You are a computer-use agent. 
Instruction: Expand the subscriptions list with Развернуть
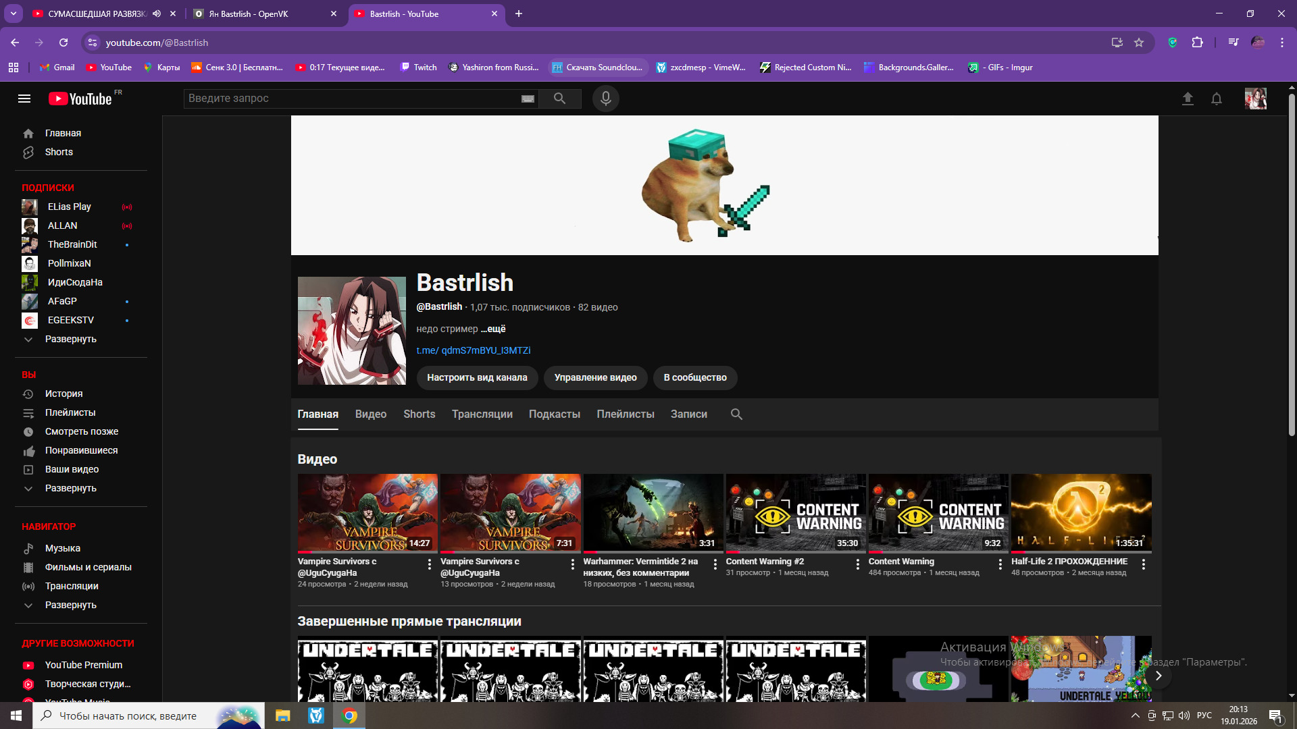pos(70,339)
